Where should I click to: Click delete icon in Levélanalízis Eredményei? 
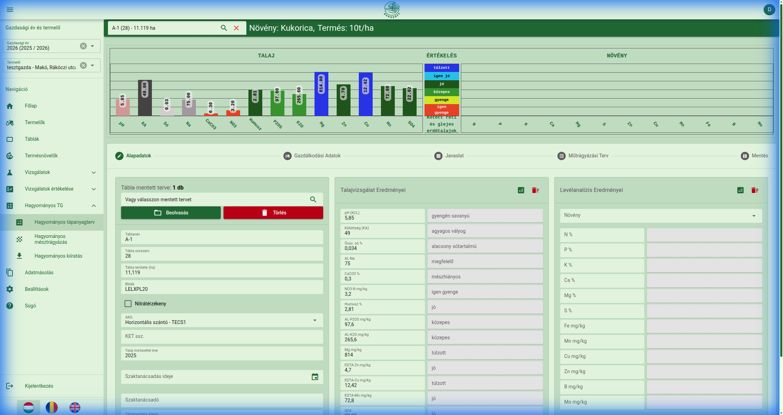[755, 190]
